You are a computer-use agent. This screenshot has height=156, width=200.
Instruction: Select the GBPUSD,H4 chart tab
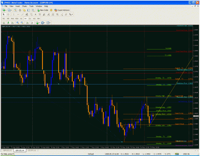(x=20, y=151)
